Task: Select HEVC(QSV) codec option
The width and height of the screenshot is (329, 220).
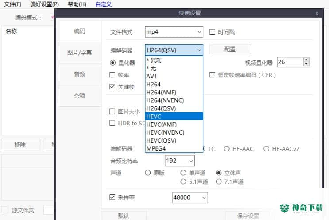Action: [174, 140]
